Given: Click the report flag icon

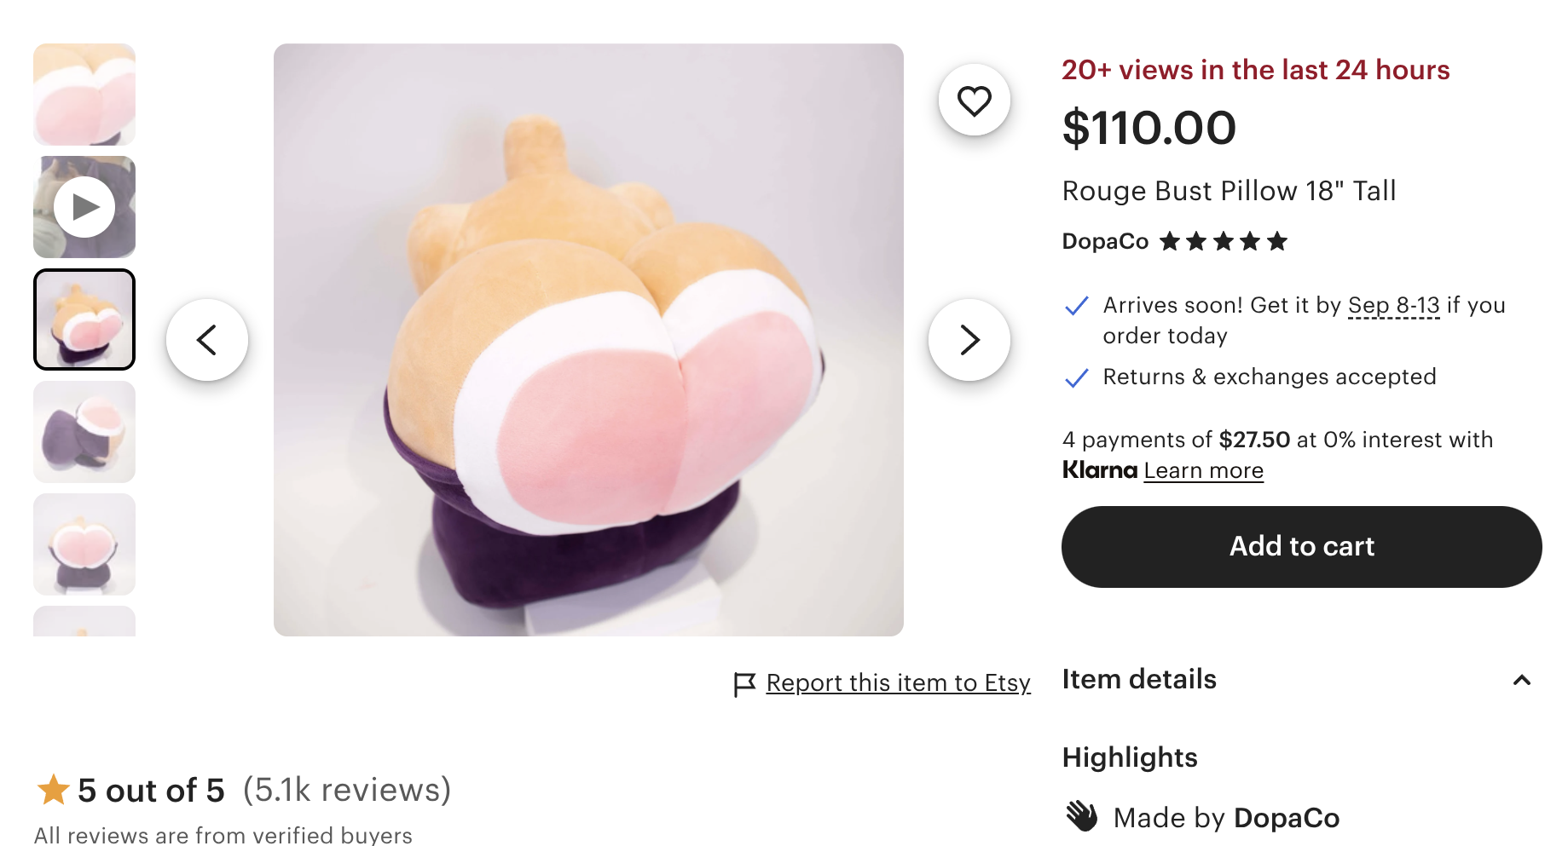Looking at the screenshot, I should 744,684.
